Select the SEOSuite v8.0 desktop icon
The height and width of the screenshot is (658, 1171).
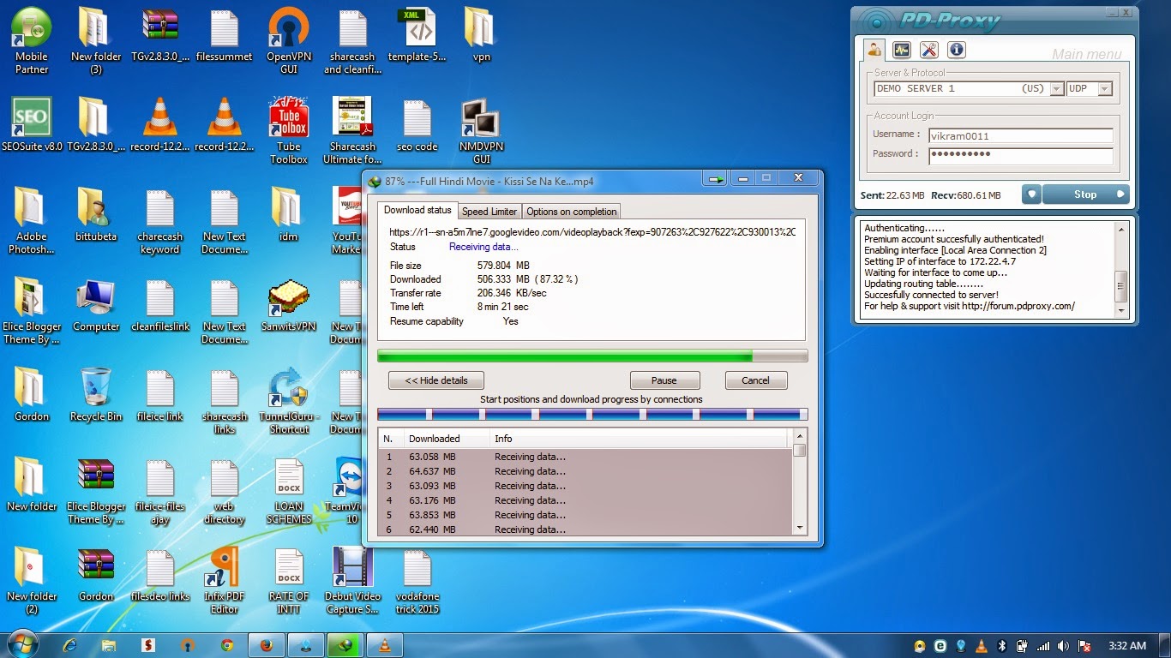coord(32,125)
